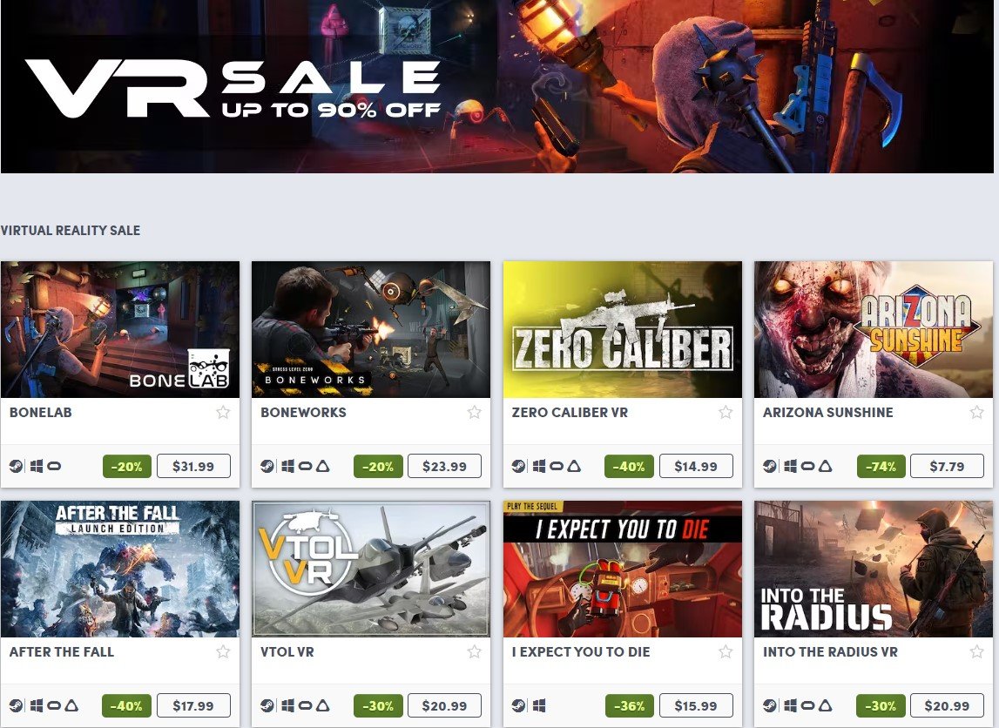Click the Windows icon under BONEWORKS
Image resolution: width=999 pixels, height=728 pixels.
tap(288, 466)
